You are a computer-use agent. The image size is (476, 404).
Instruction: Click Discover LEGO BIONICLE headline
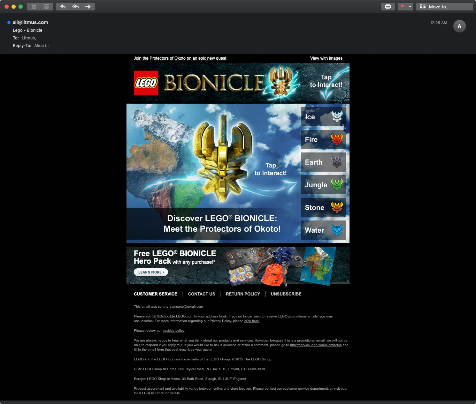click(x=222, y=224)
